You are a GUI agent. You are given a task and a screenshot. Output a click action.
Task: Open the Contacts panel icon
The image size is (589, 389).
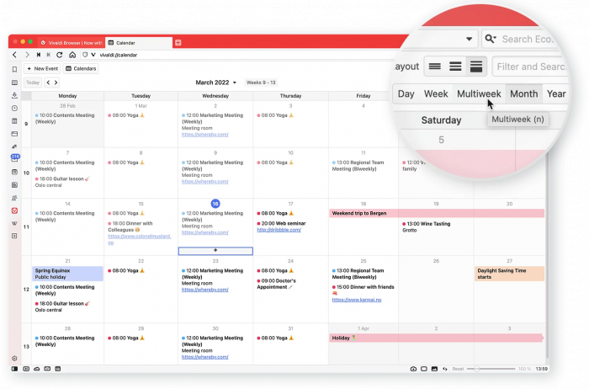(x=14, y=198)
